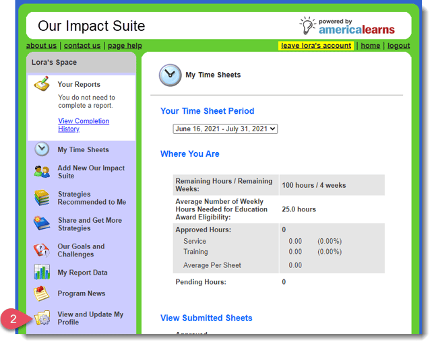Open the Time Sheet Period dropdown
434x346 pixels.
pyautogui.click(x=225, y=129)
